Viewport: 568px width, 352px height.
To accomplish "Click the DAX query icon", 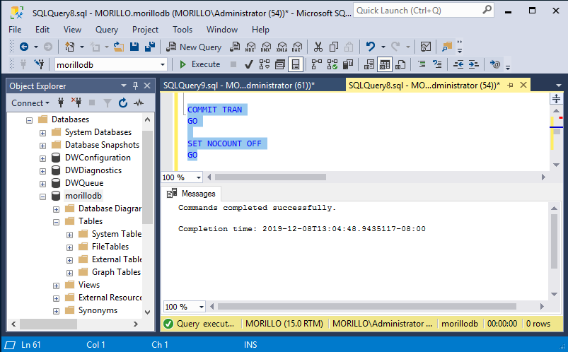I will click(297, 47).
